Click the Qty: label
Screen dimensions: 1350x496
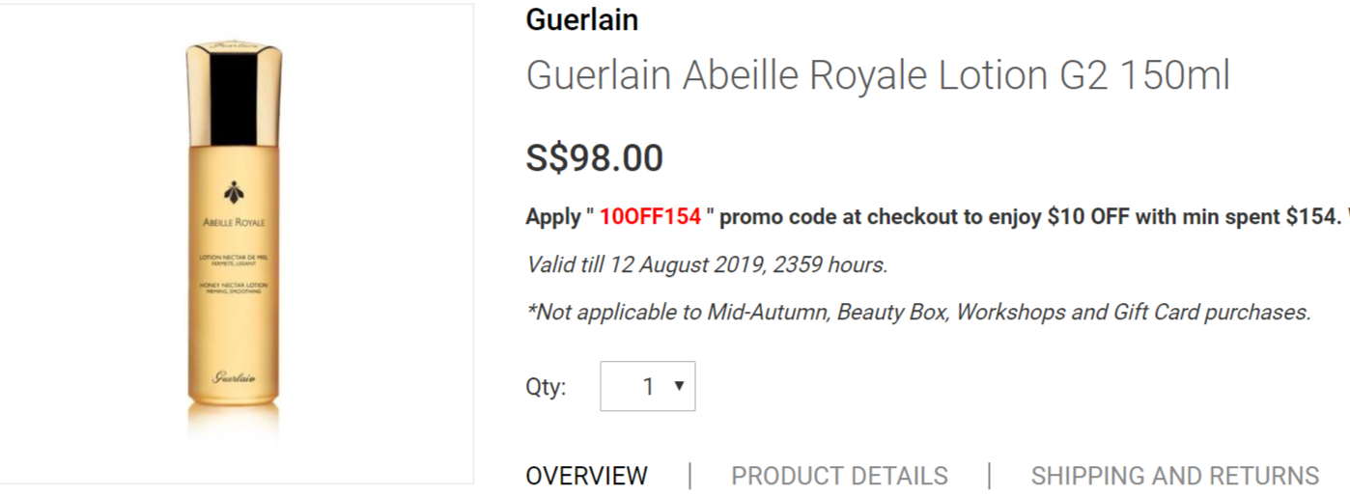tap(546, 387)
